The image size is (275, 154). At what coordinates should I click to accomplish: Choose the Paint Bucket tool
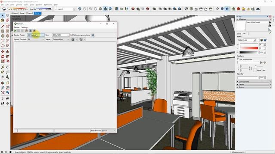coord(3,21)
